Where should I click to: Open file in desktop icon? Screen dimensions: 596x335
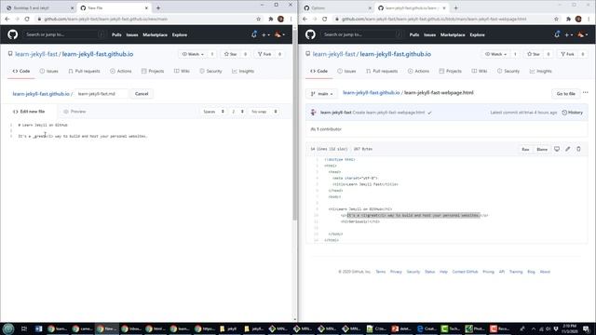(557, 149)
